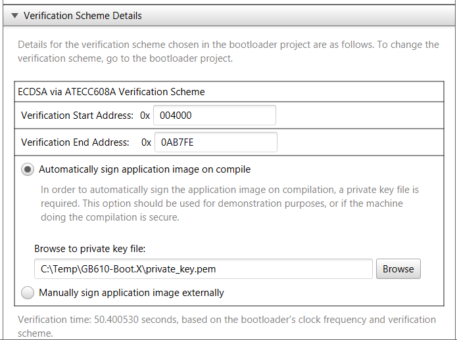Click the 'Manually sign application image externally' label
457x340 pixels.
[x=132, y=293]
